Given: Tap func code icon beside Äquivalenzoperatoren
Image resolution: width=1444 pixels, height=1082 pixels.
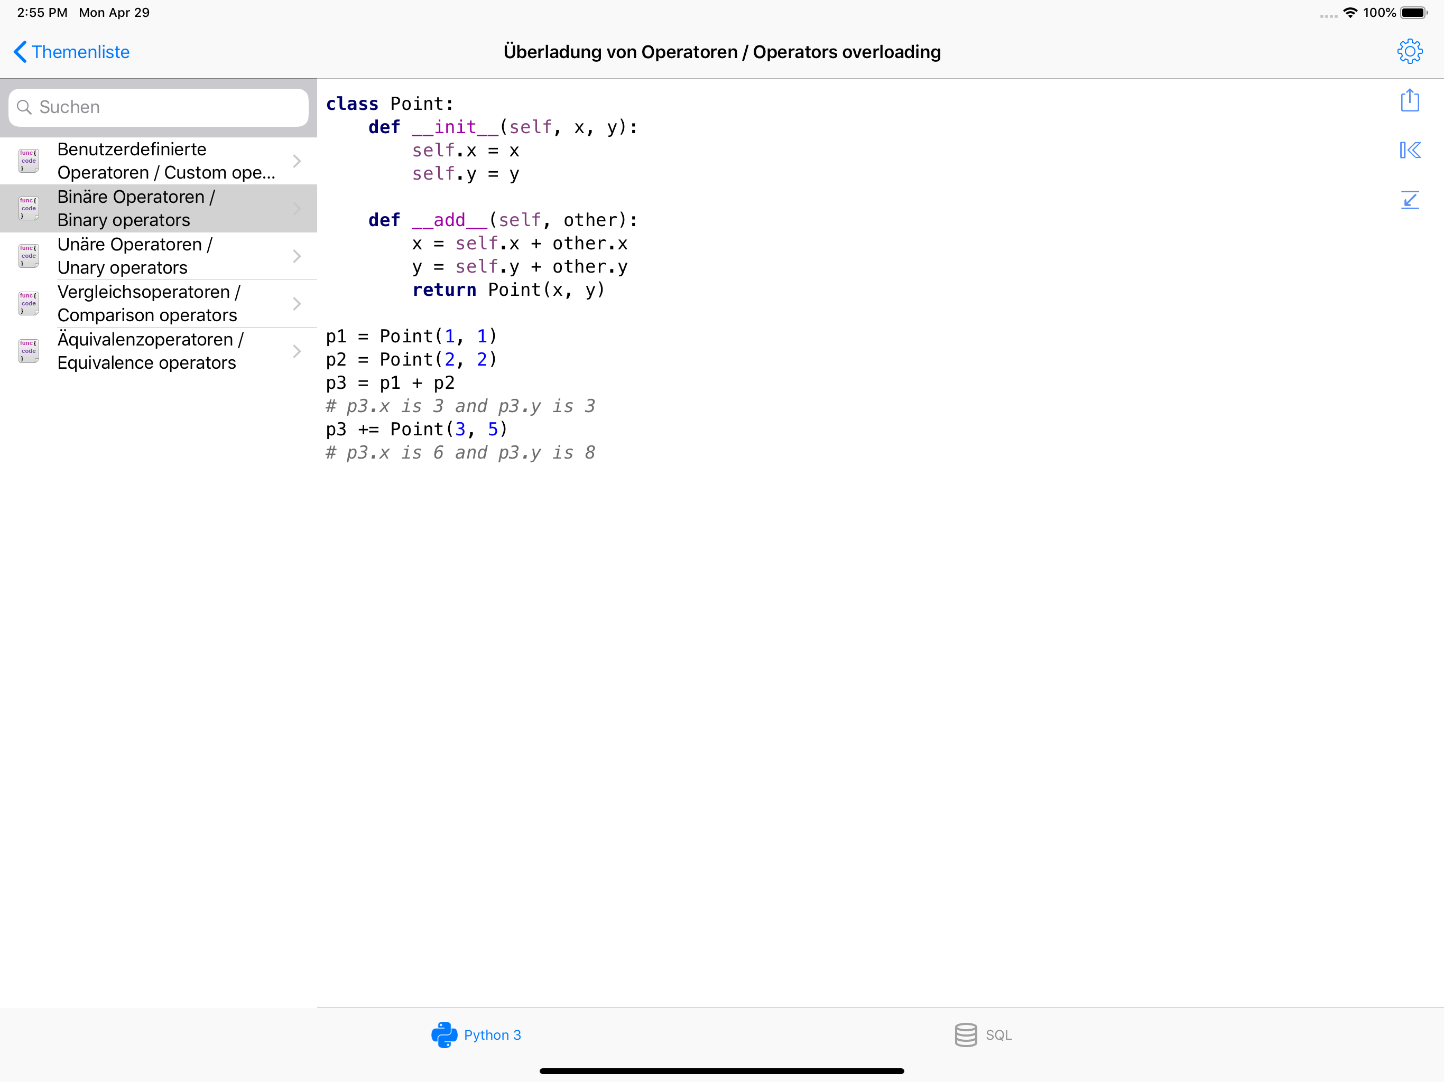Looking at the screenshot, I should coord(28,350).
